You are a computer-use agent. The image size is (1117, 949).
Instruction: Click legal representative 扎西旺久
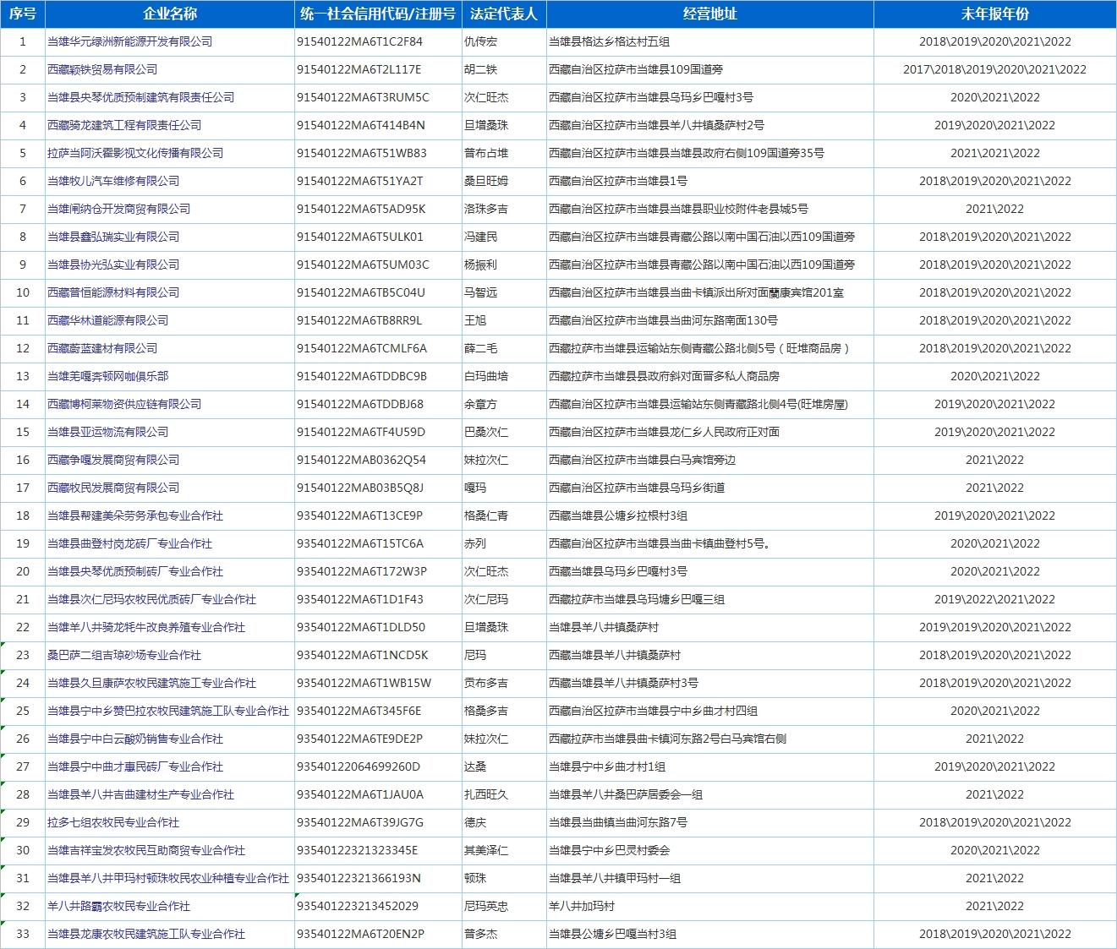click(486, 794)
